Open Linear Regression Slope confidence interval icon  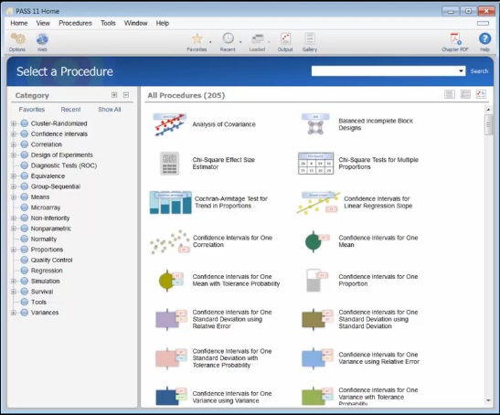coord(318,203)
